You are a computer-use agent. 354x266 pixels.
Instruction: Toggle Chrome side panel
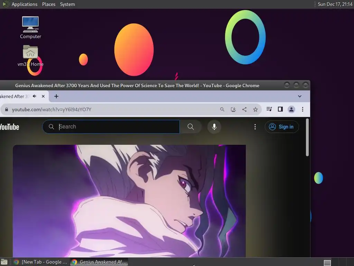coord(280,109)
